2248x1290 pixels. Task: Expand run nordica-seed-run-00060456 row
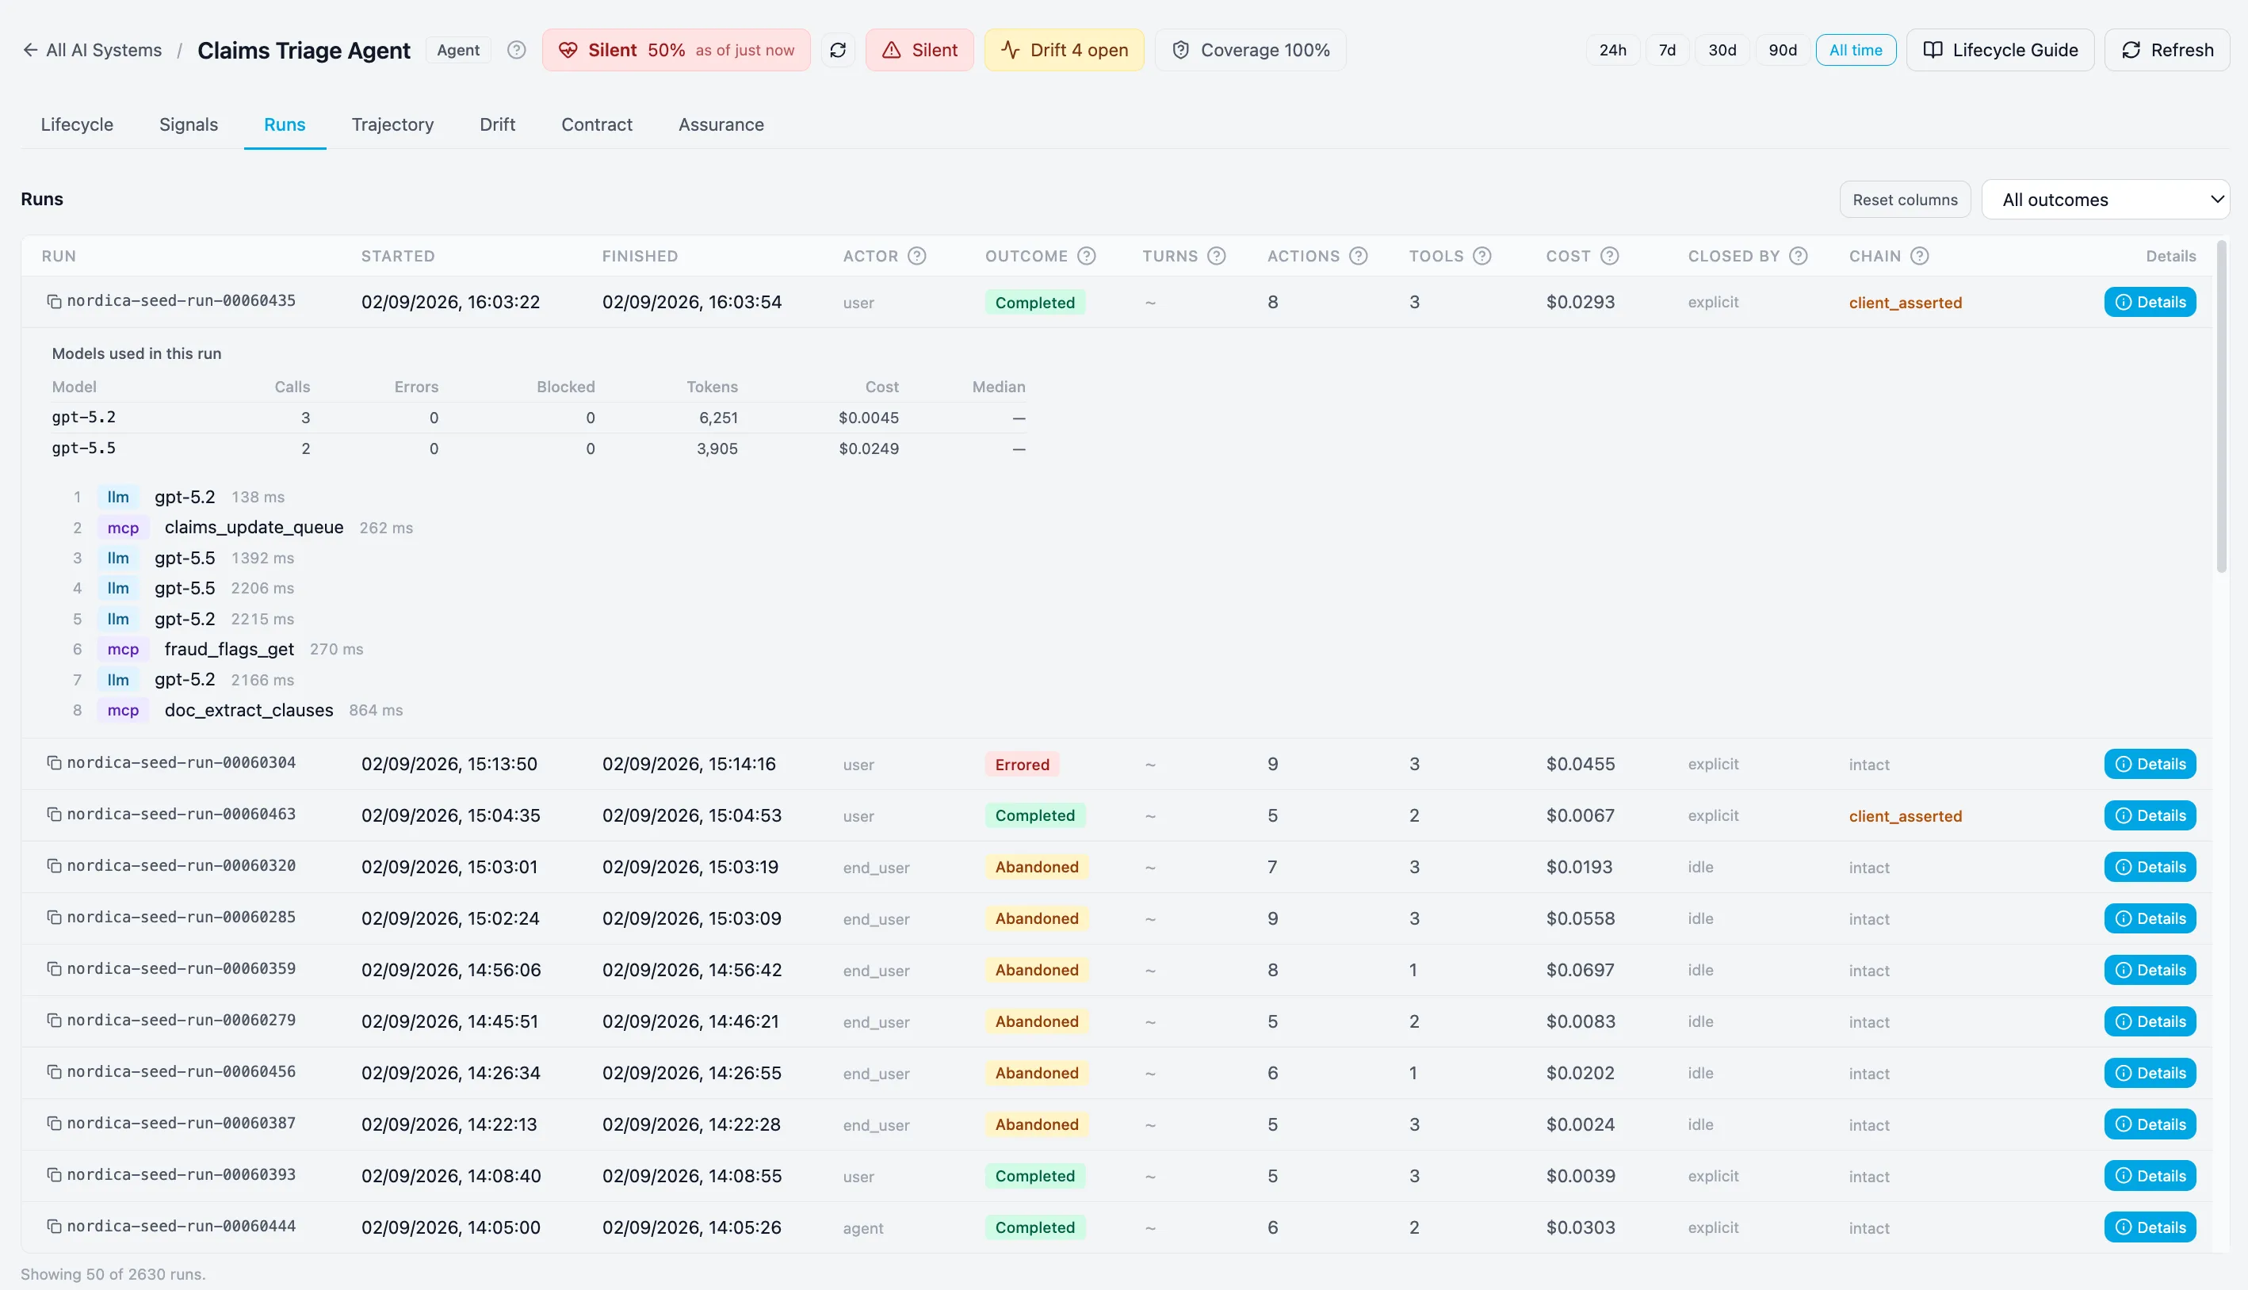point(1116,1072)
